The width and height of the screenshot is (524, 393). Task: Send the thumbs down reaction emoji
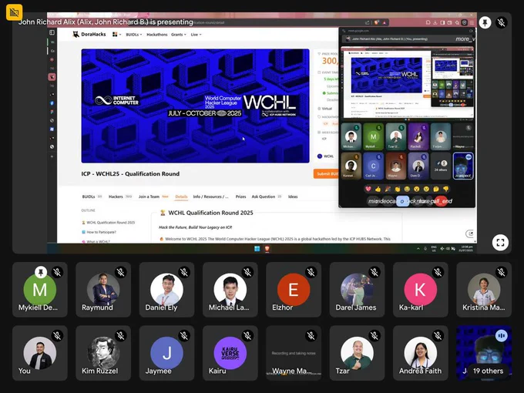pos(446,189)
